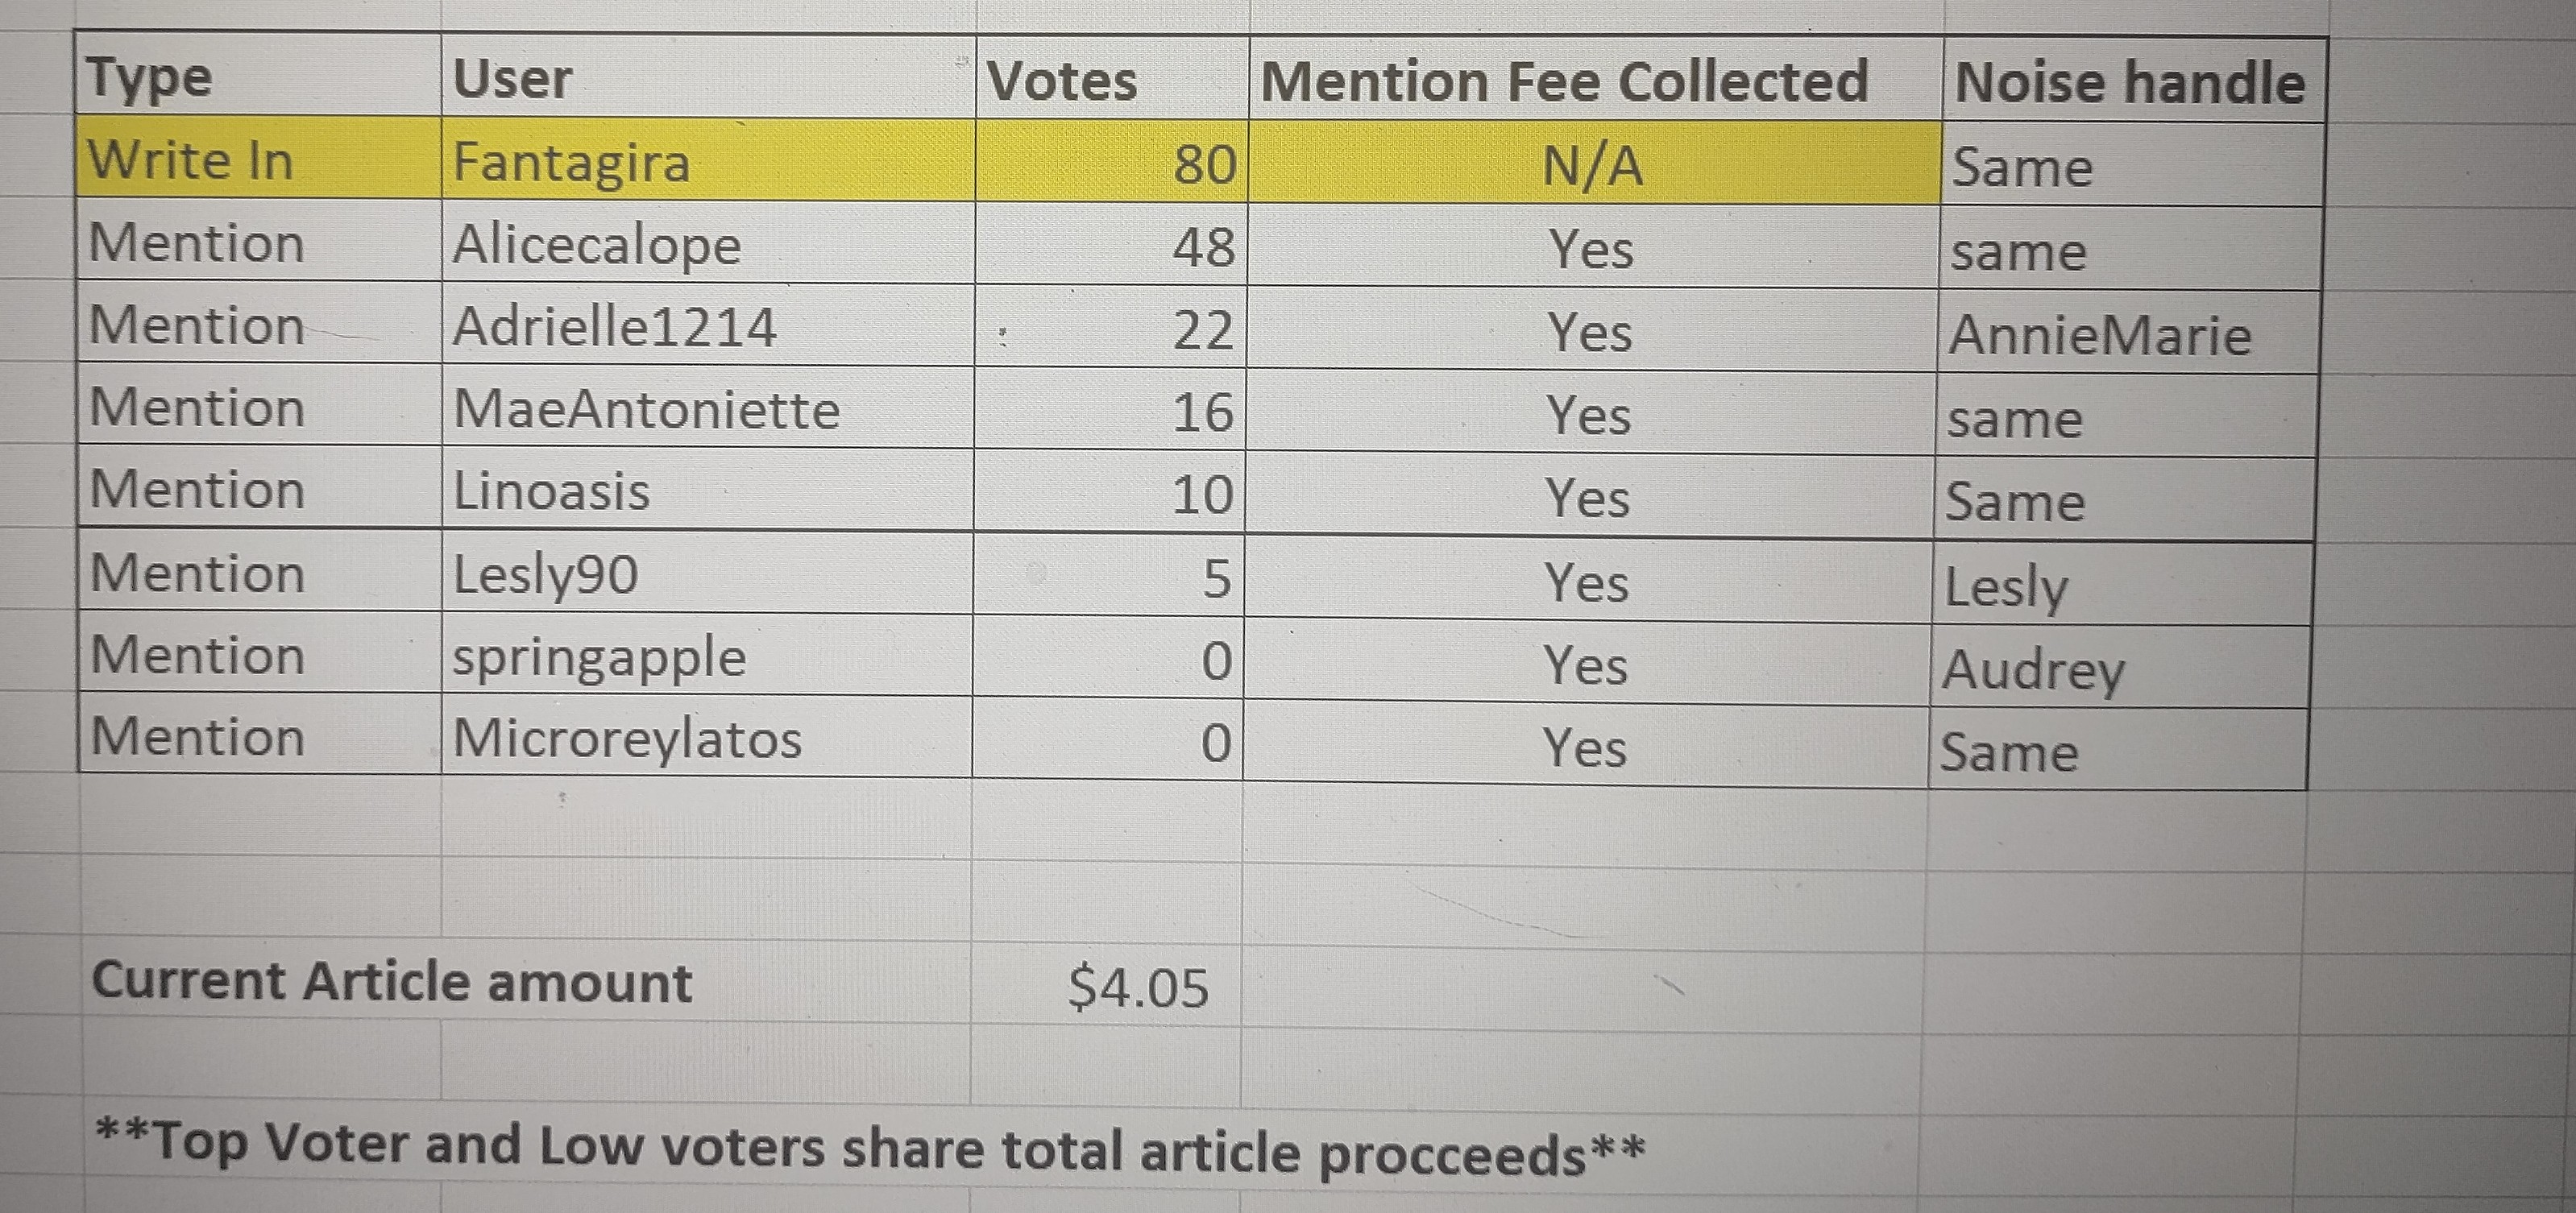Select the Top Voter proceeds note cell

[868, 1148]
